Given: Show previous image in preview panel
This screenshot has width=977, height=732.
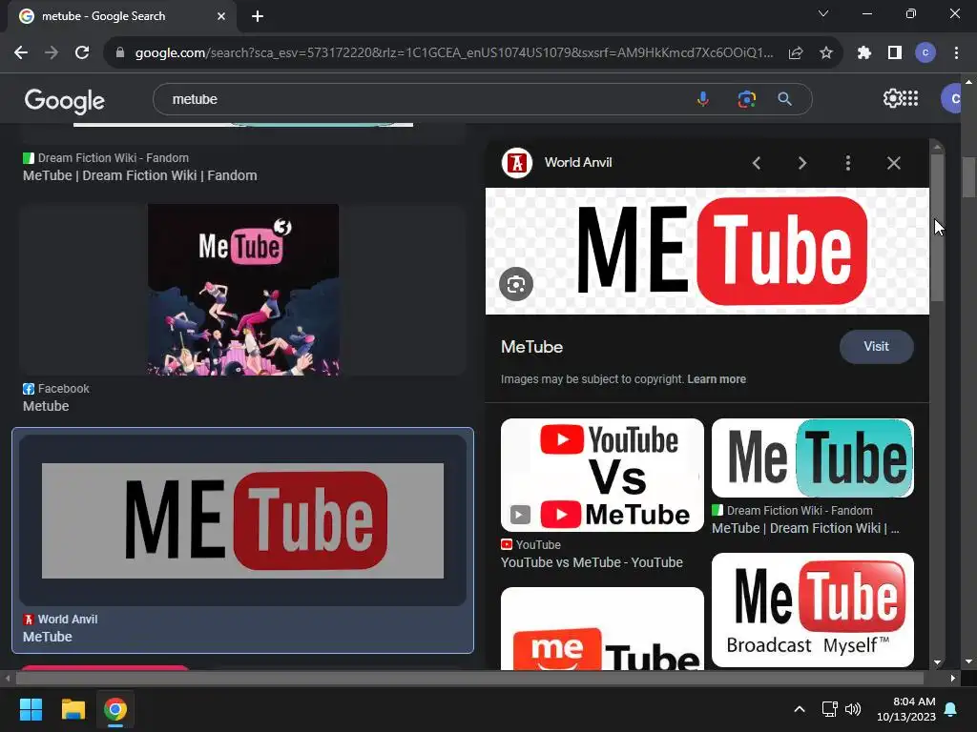Looking at the screenshot, I should click(757, 163).
